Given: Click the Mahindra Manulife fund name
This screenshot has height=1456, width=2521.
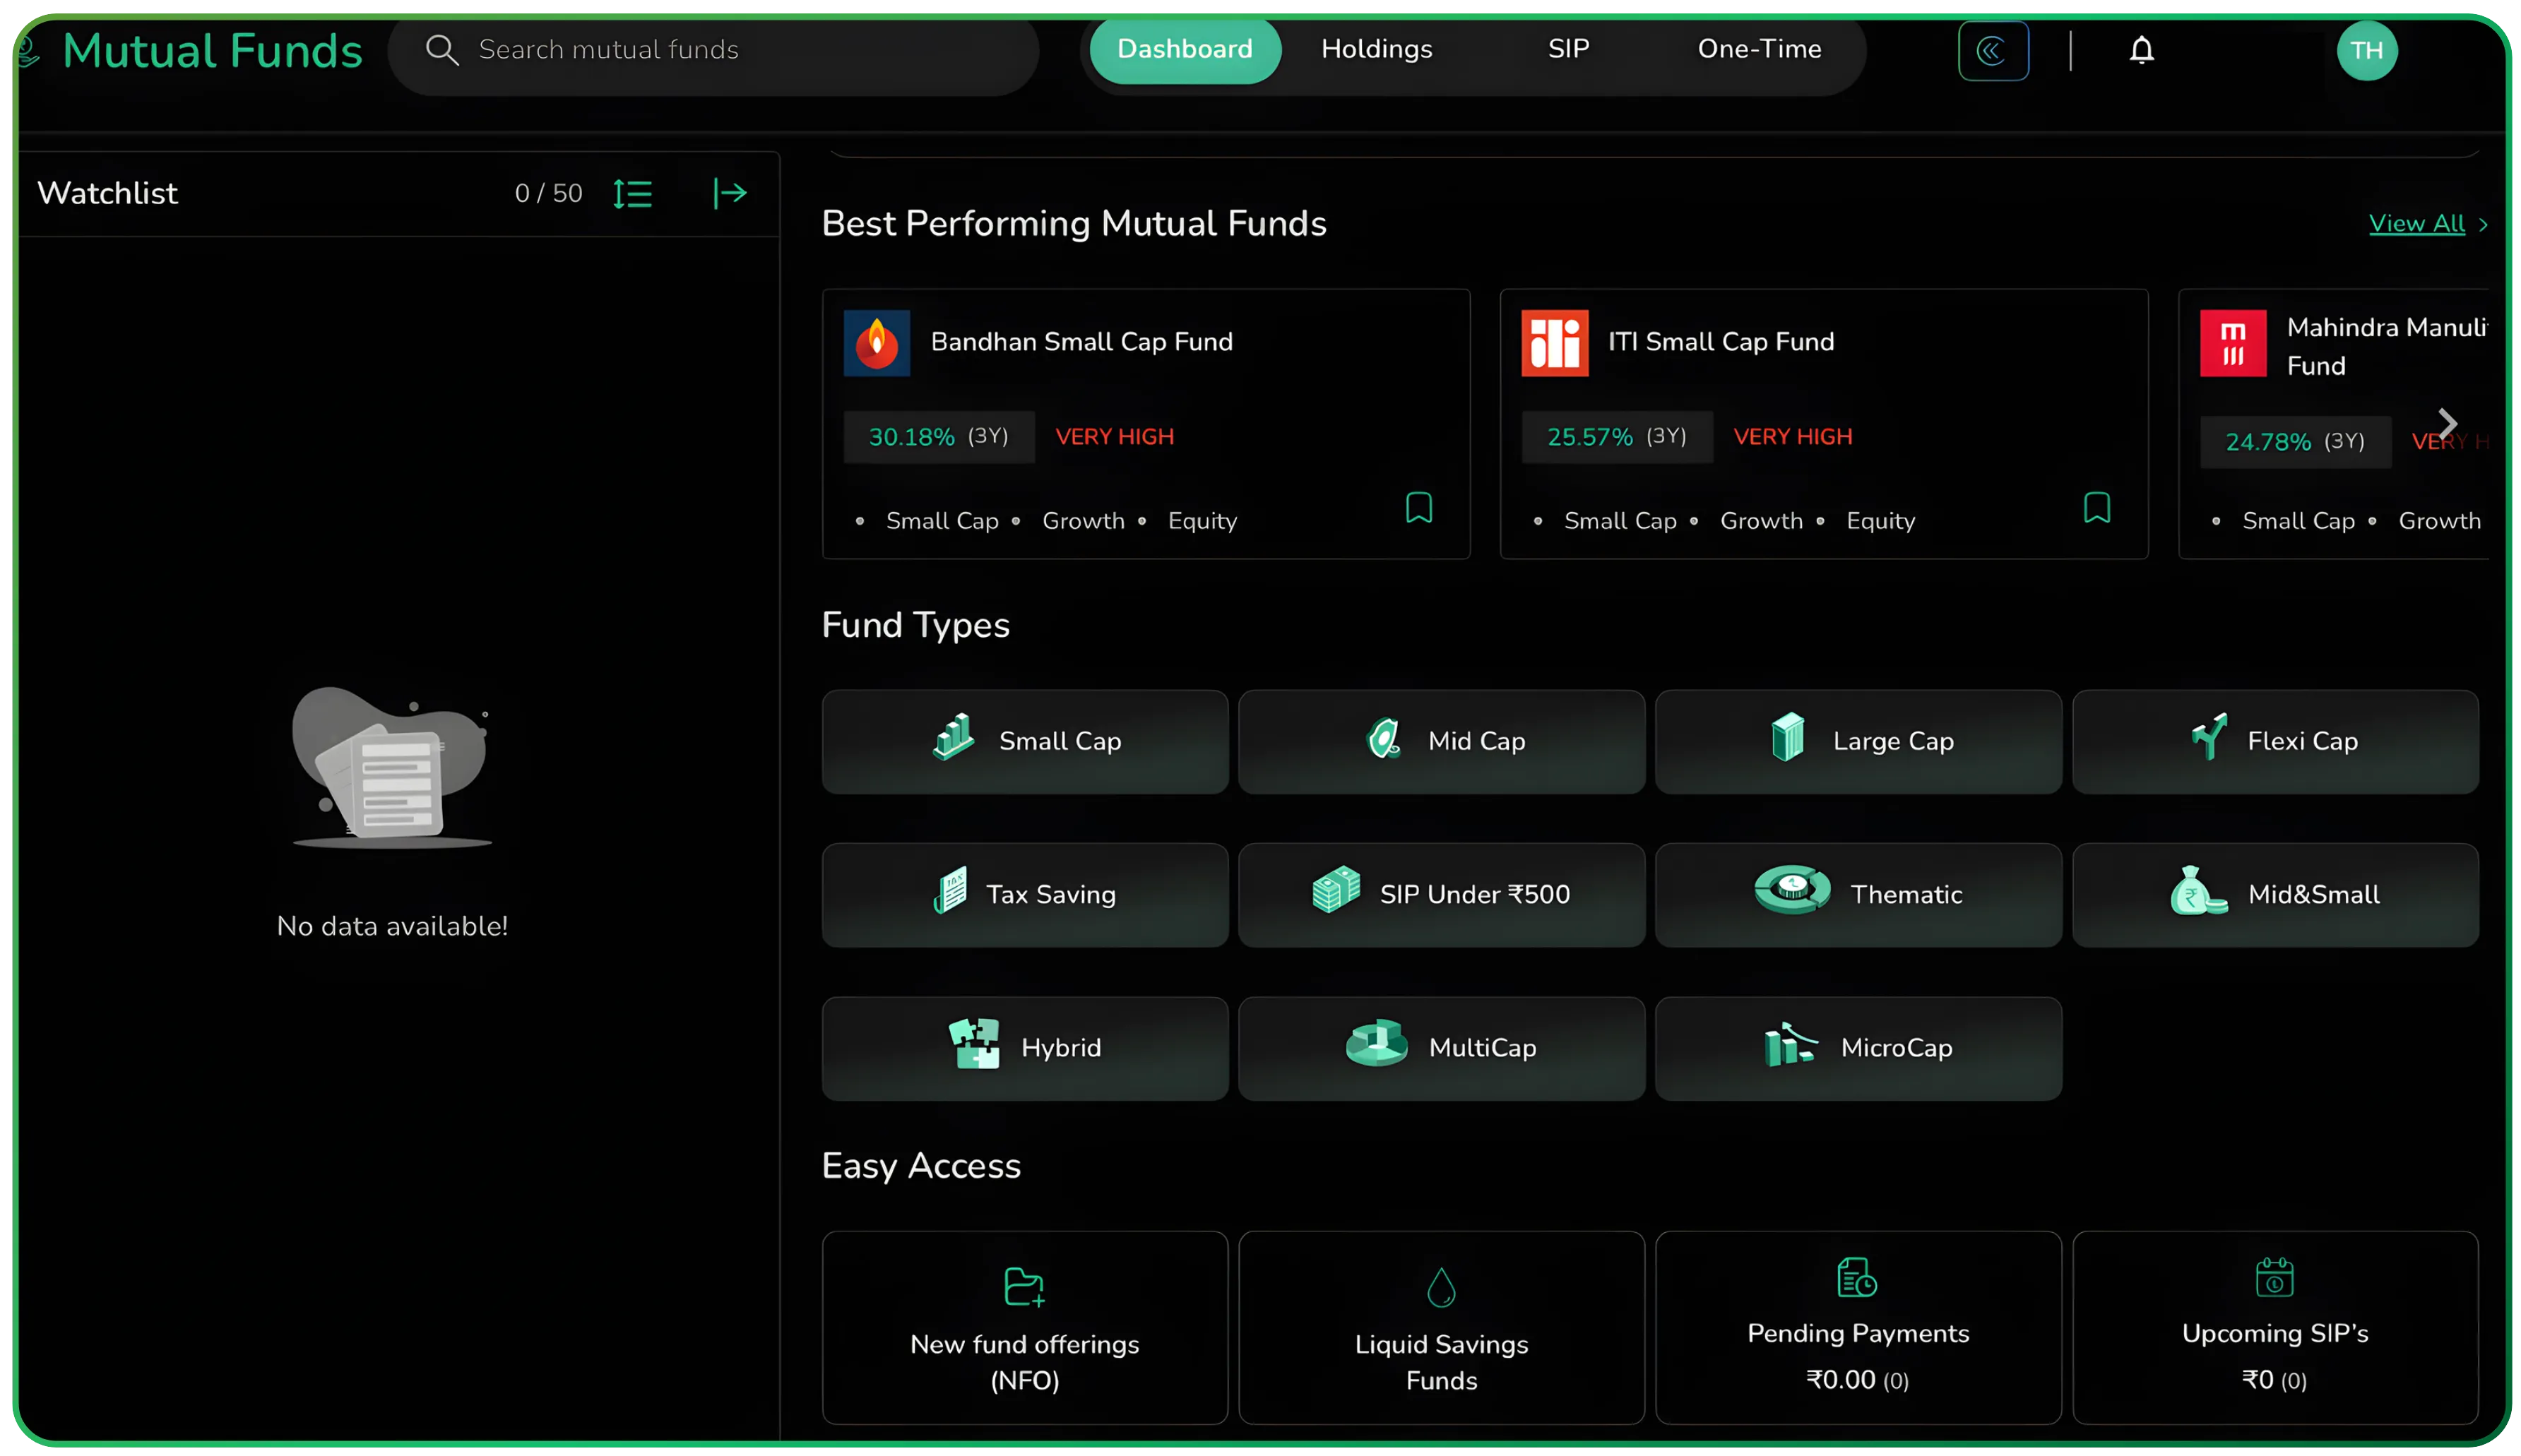Looking at the screenshot, I should (x=2387, y=346).
